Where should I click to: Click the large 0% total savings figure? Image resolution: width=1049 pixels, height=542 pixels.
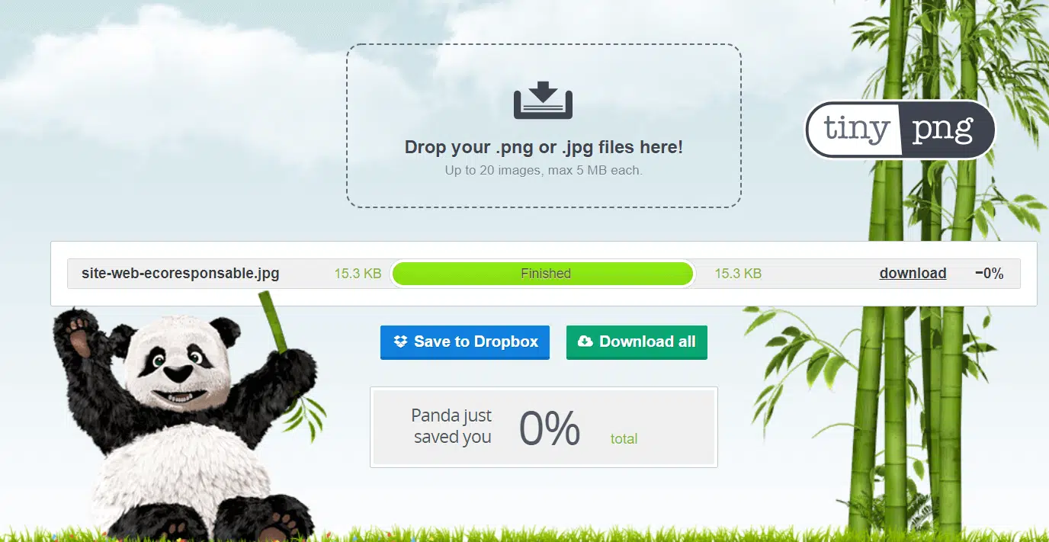point(550,428)
